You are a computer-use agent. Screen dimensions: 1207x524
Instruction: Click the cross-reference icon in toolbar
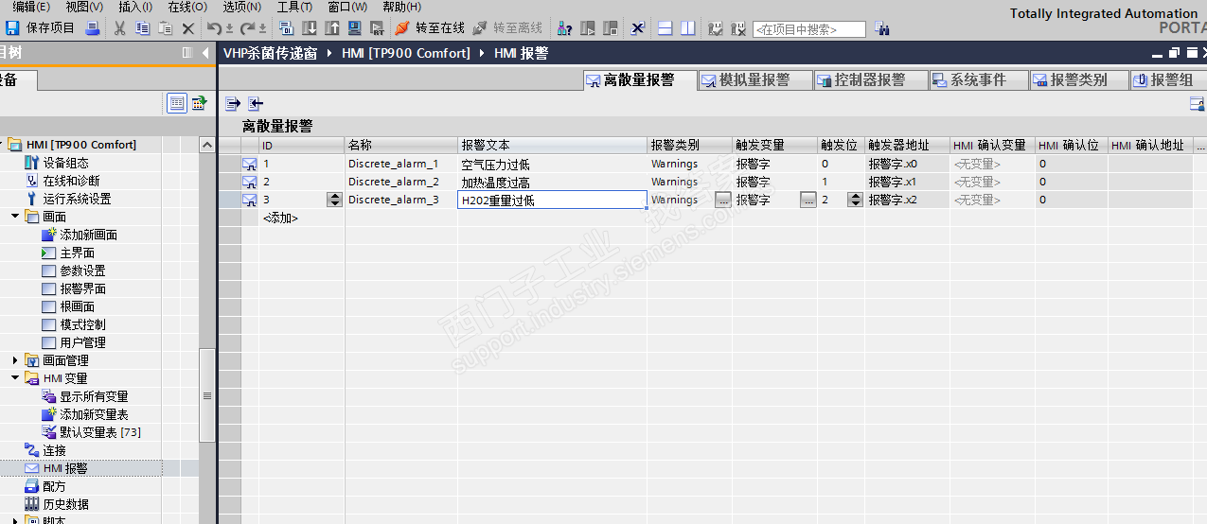[637, 28]
